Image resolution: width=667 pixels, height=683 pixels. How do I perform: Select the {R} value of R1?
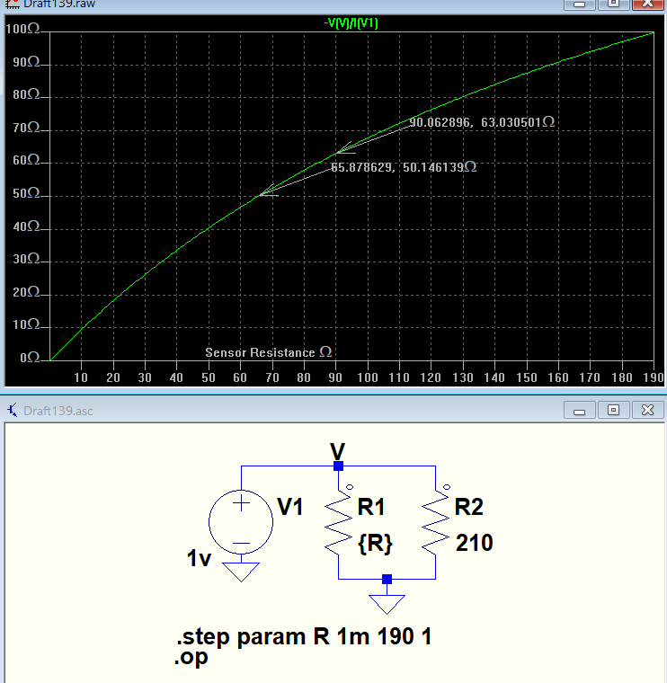[375, 543]
